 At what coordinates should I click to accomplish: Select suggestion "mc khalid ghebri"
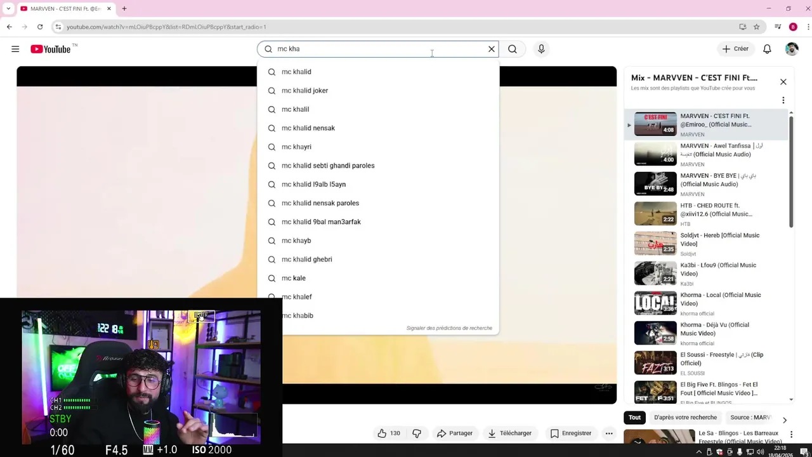[378, 259]
